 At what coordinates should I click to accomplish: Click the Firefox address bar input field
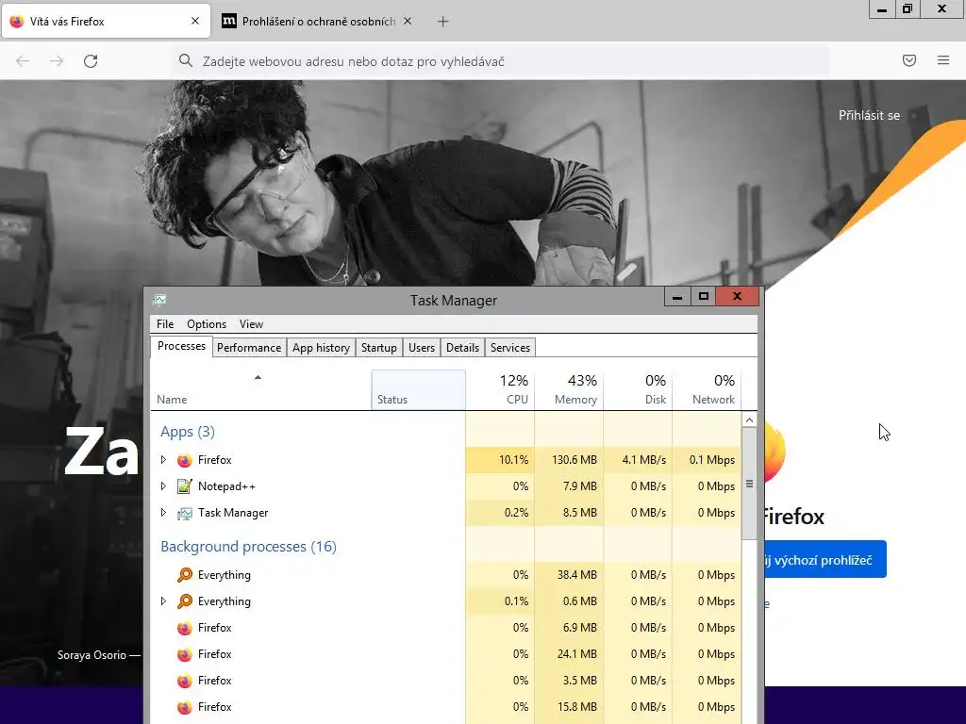click(x=500, y=61)
